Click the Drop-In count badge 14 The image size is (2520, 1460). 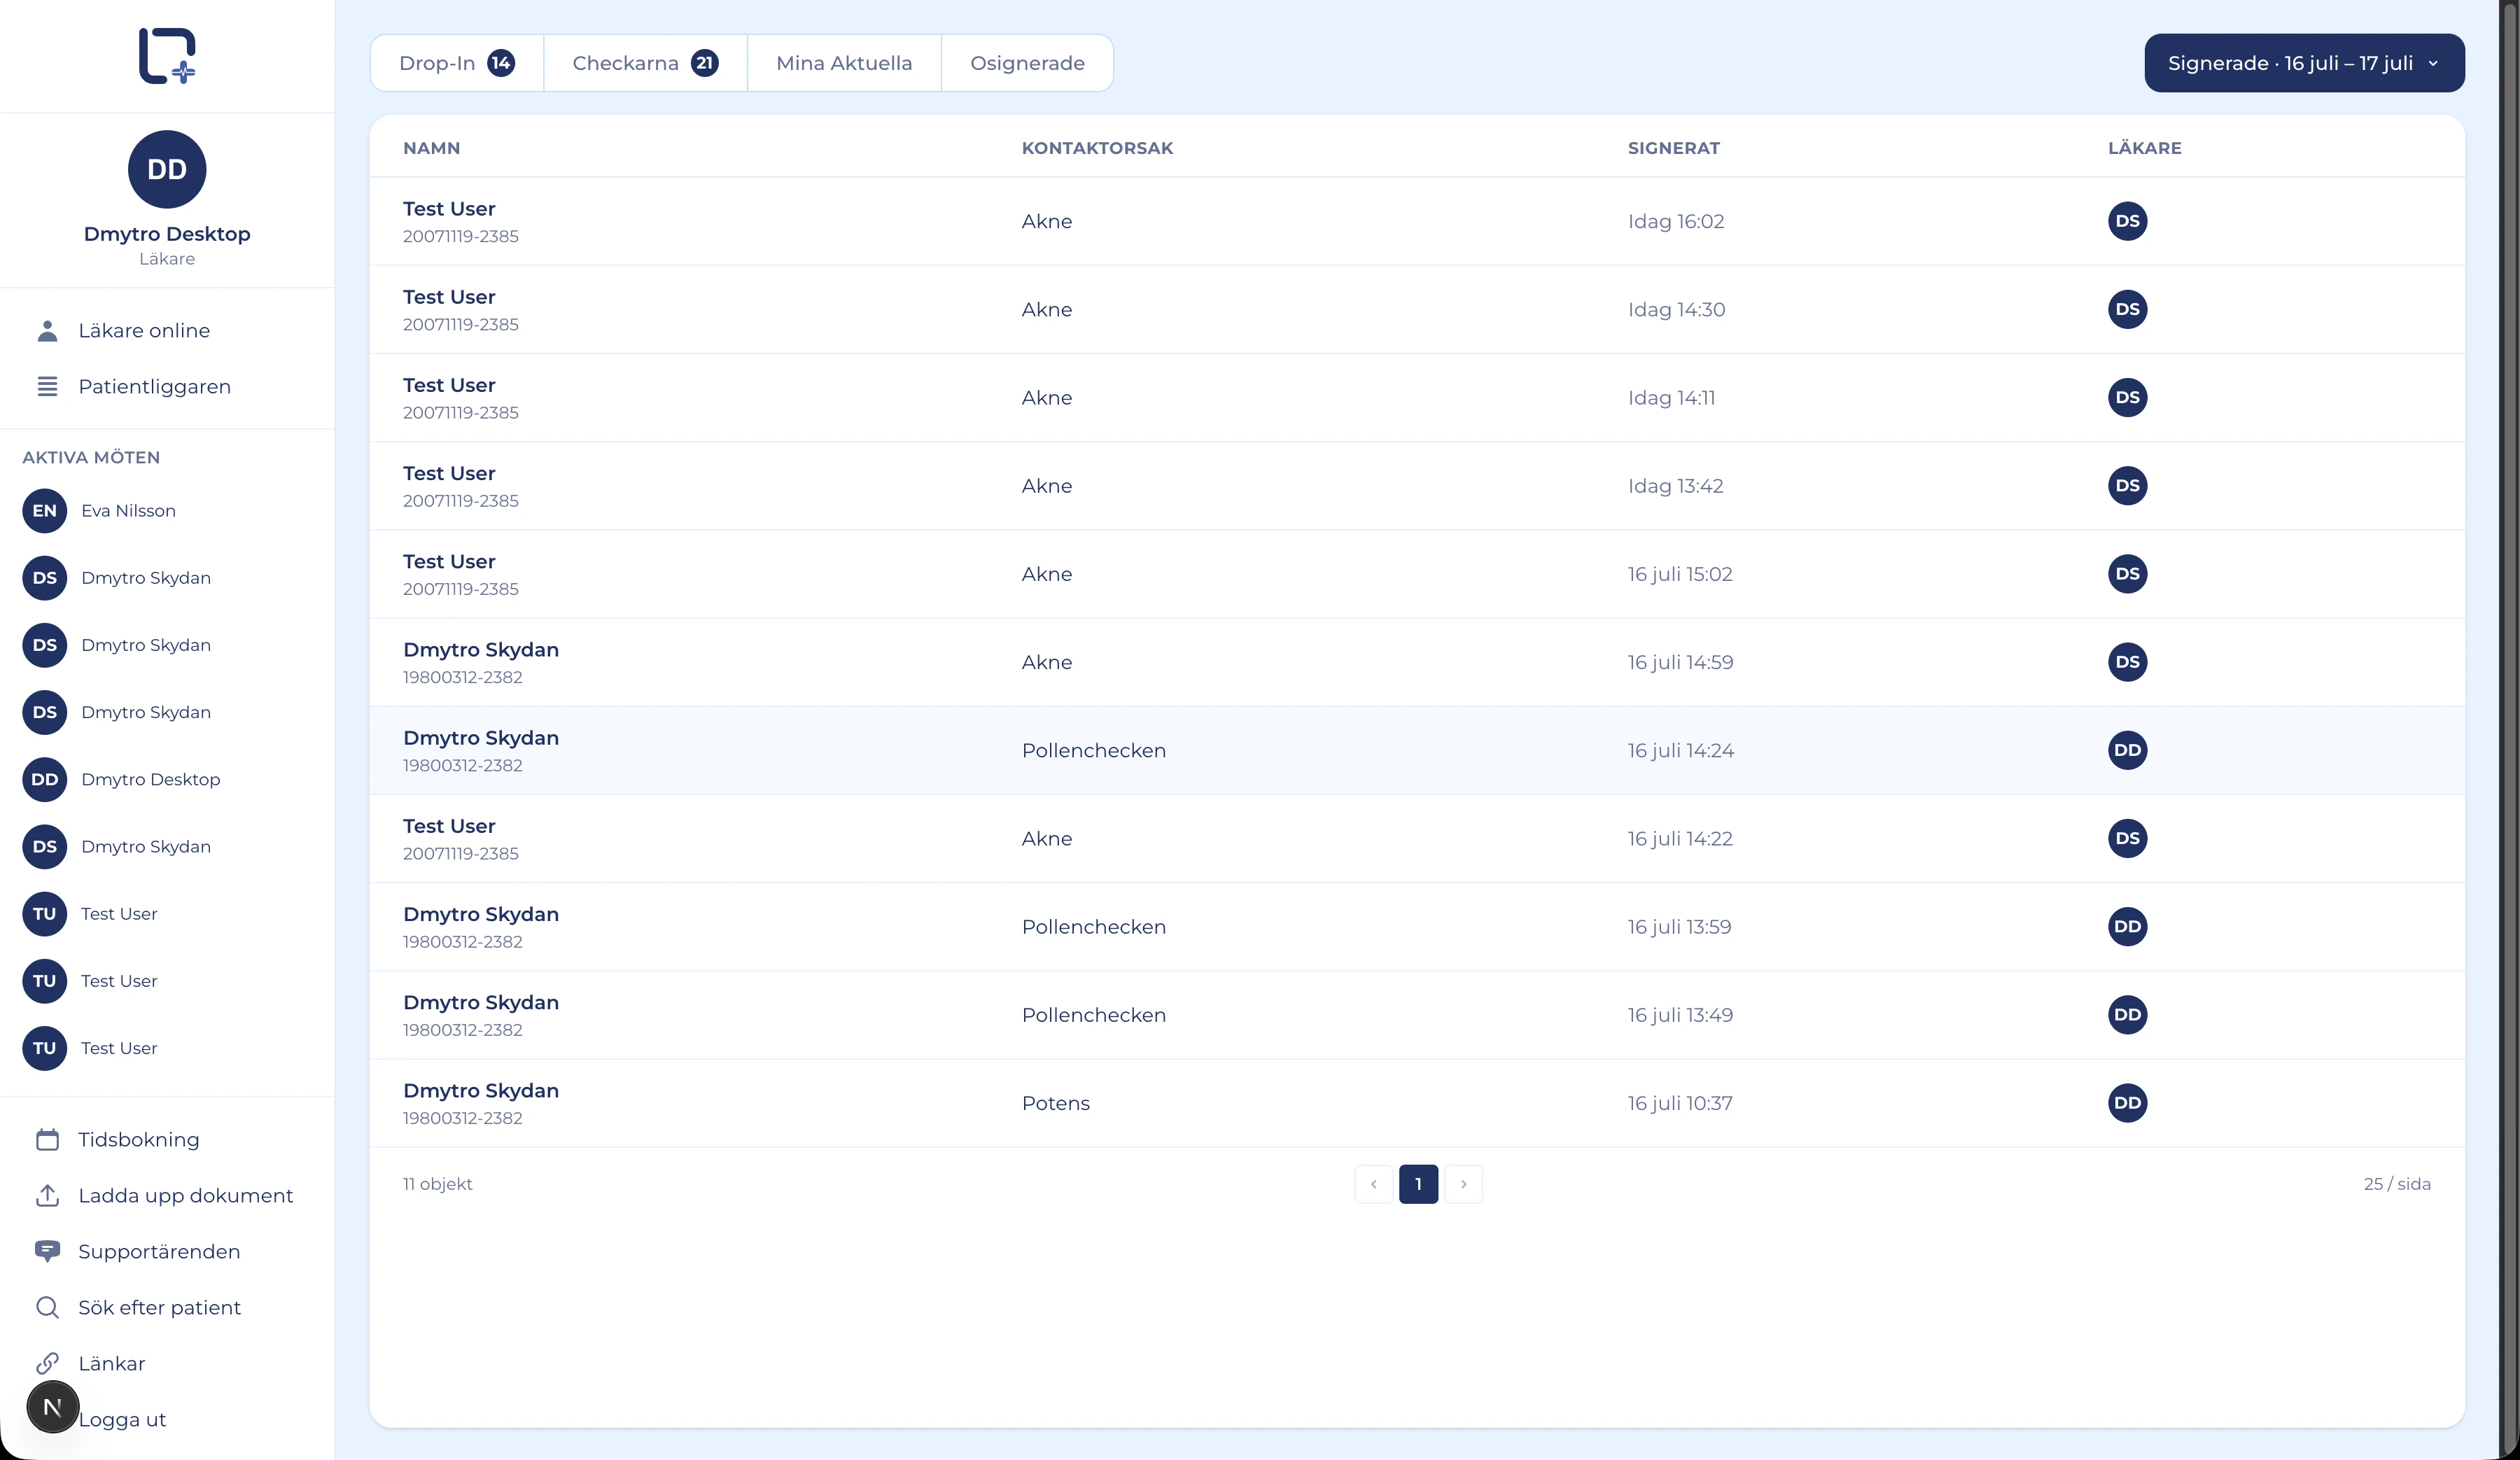[501, 63]
